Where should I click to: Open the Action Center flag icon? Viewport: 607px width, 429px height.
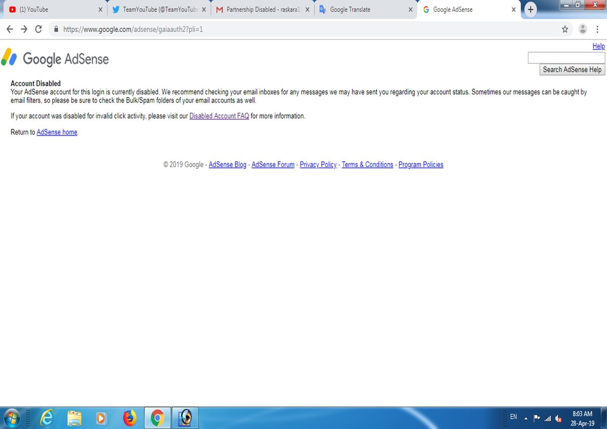(537, 418)
